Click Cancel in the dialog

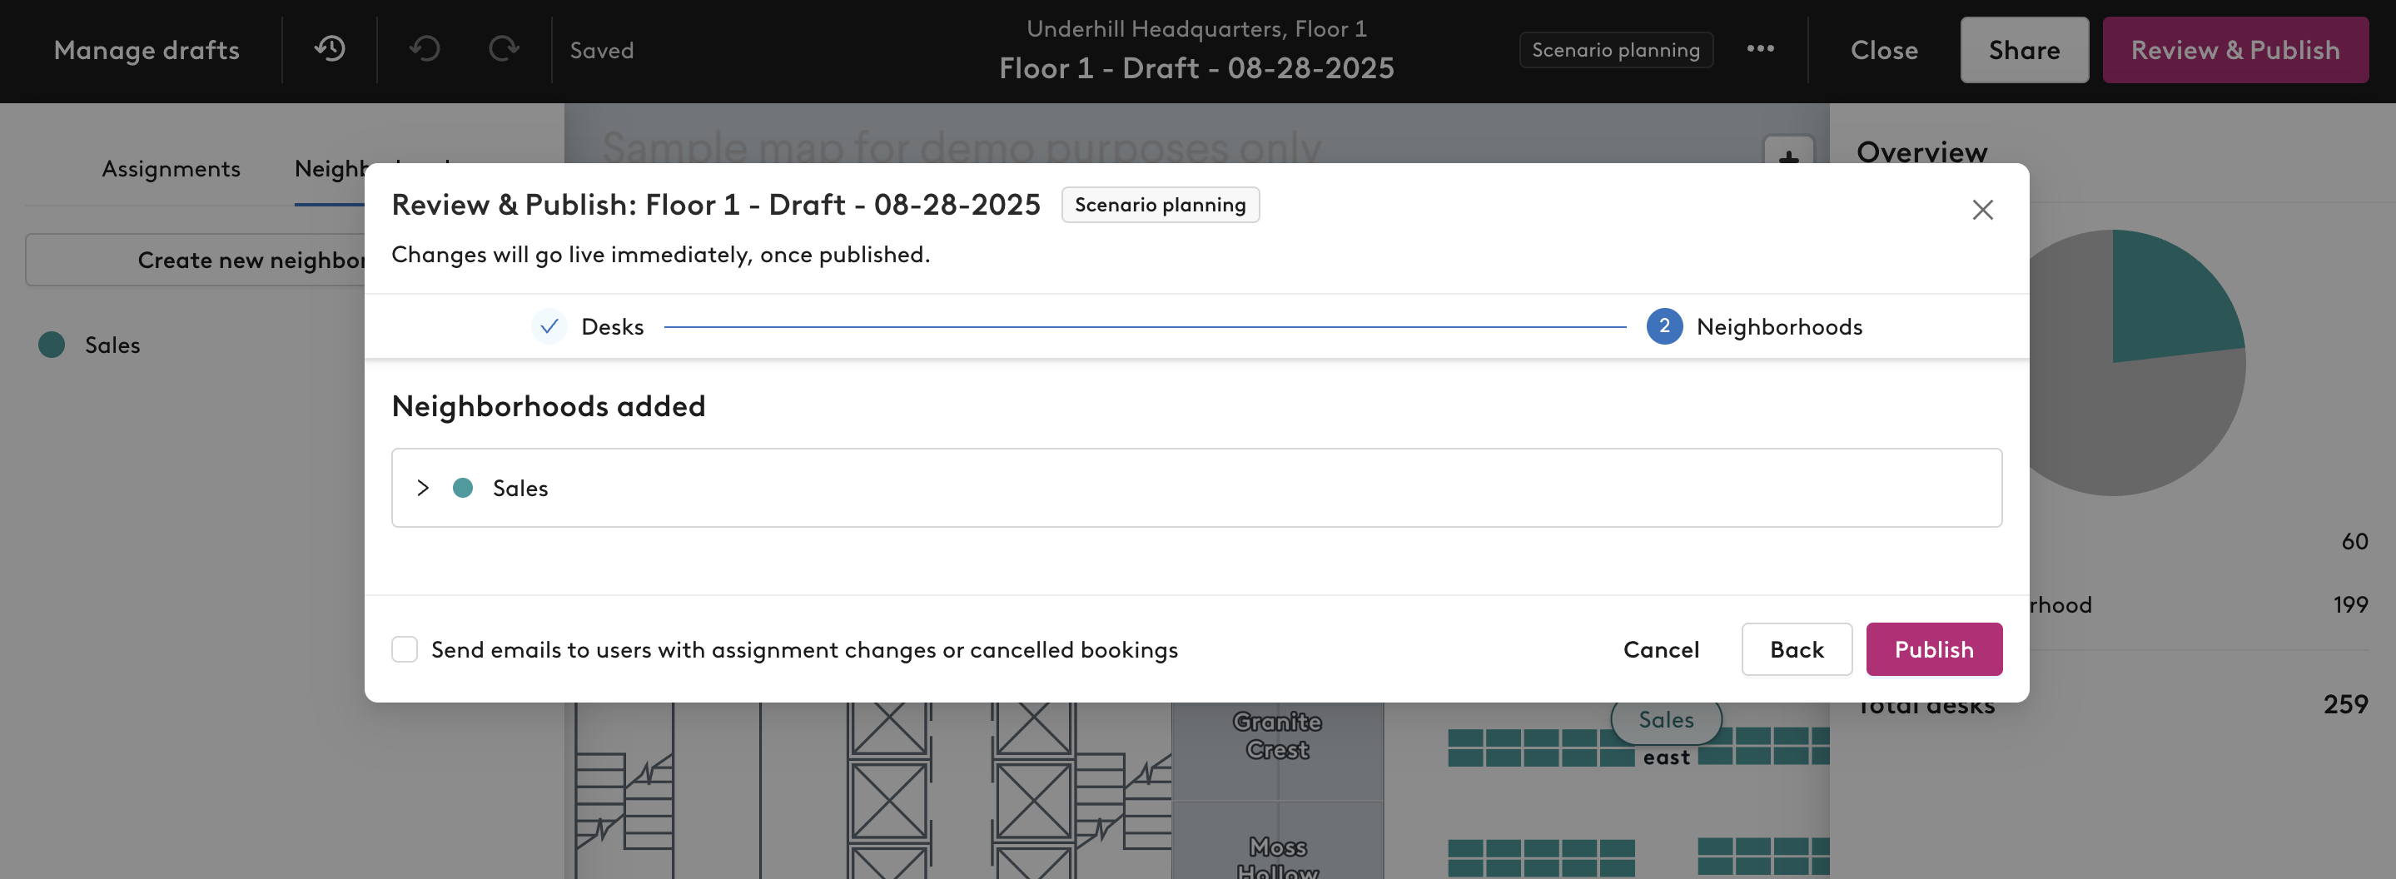tap(1661, 649)
